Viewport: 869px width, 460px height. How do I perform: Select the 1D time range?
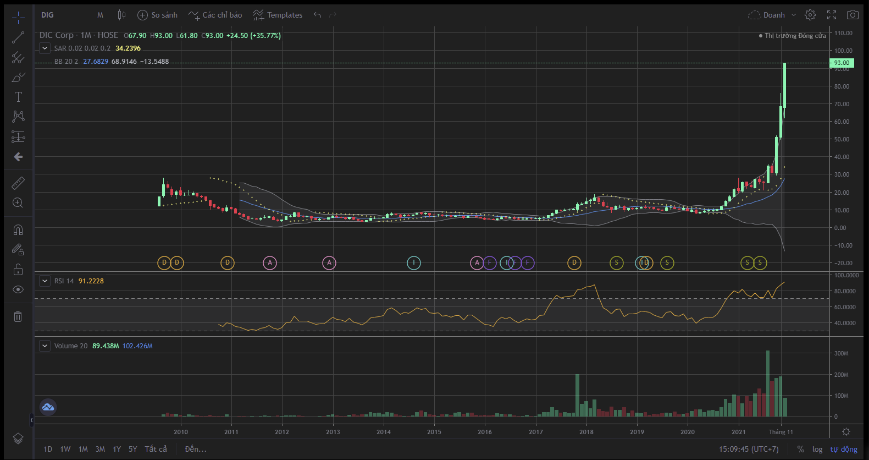48,449
